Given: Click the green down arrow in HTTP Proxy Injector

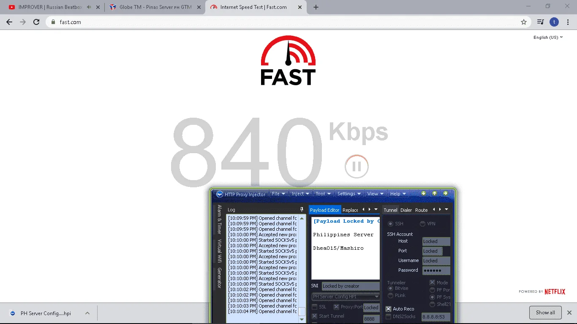Looking at the screenshot, I should pyautogui.click(x=424, y=193).
